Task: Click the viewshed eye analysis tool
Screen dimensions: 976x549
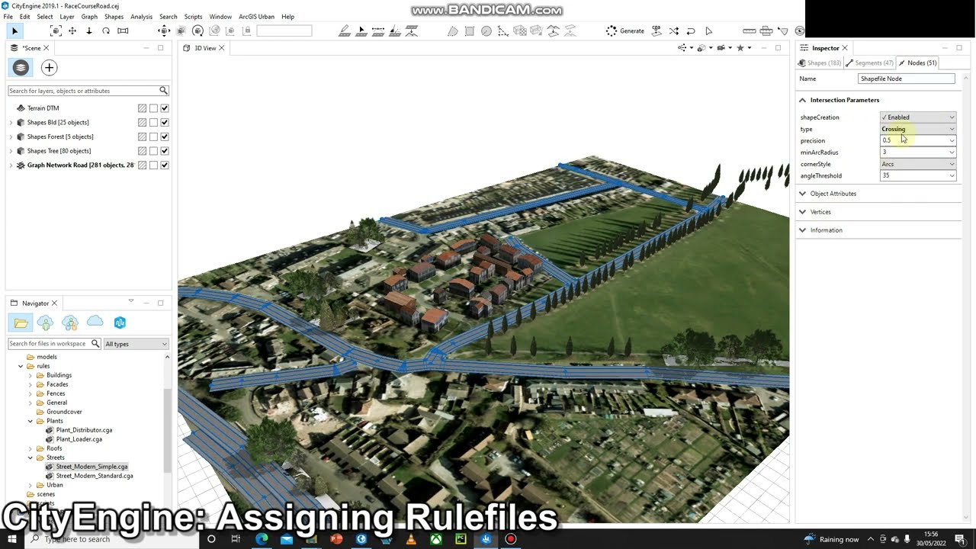Action: click(x=799, y=31)
